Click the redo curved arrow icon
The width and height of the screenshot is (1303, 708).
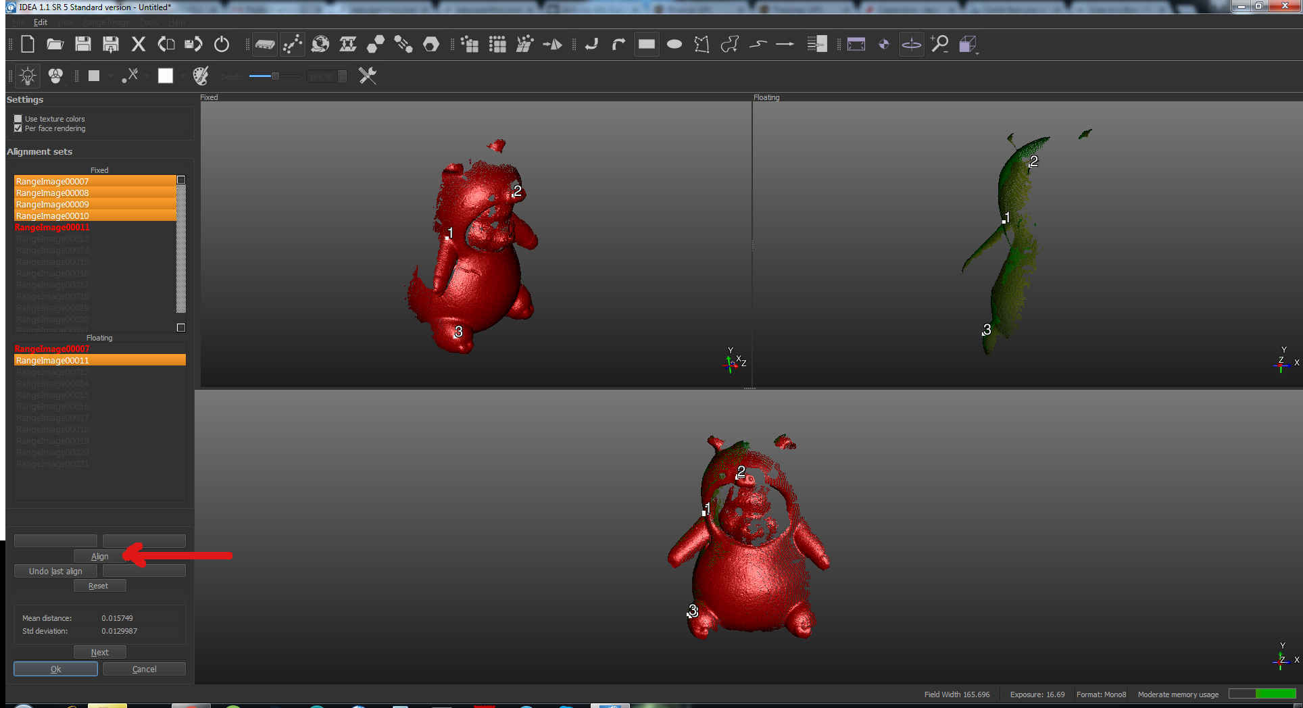[619, 45]
